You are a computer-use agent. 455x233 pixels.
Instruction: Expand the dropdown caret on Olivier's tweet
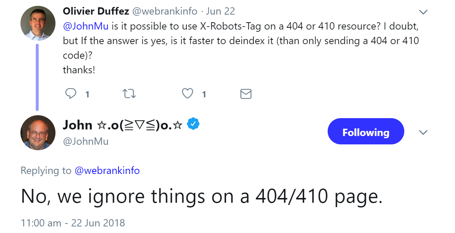point(423,11)
